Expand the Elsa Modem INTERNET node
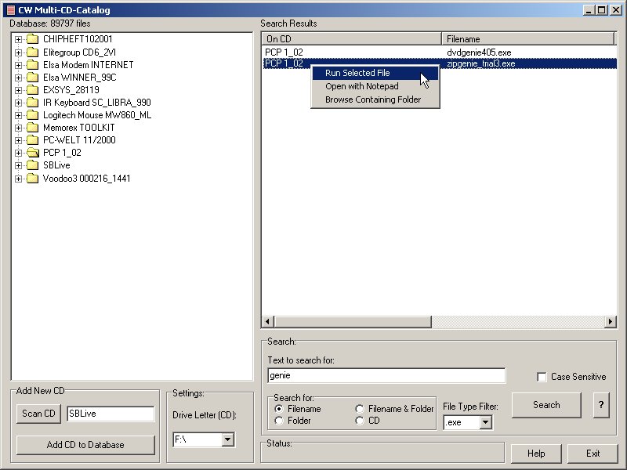 coord(18,65)
